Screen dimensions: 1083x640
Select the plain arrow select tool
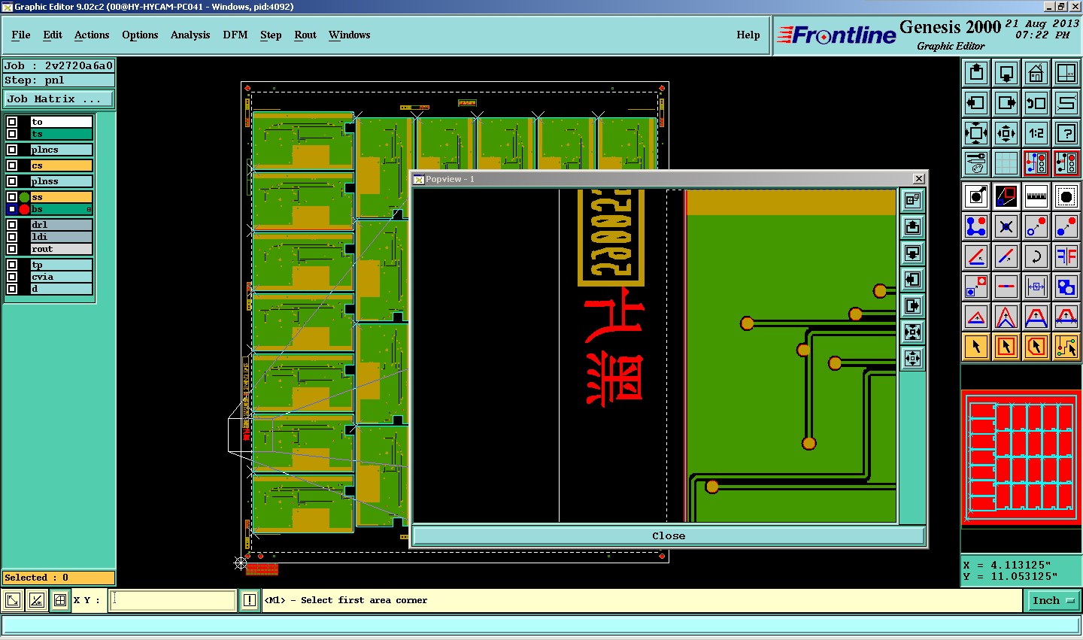[x=976, y=347]
